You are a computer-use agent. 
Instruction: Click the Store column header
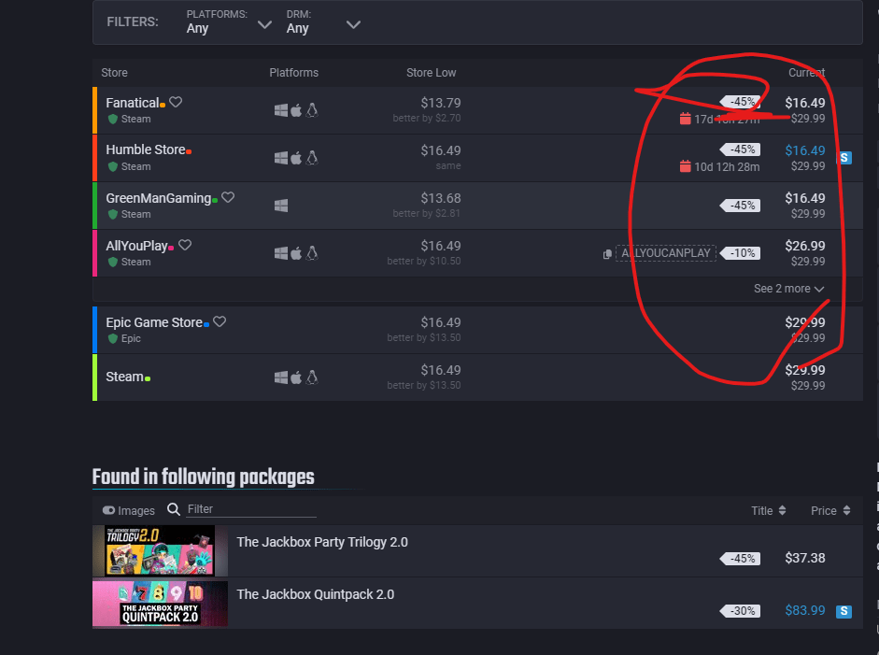pyautogui.click(x=114, y=72)
